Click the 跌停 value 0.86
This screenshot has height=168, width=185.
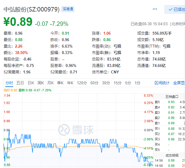(x=107, y=40)
